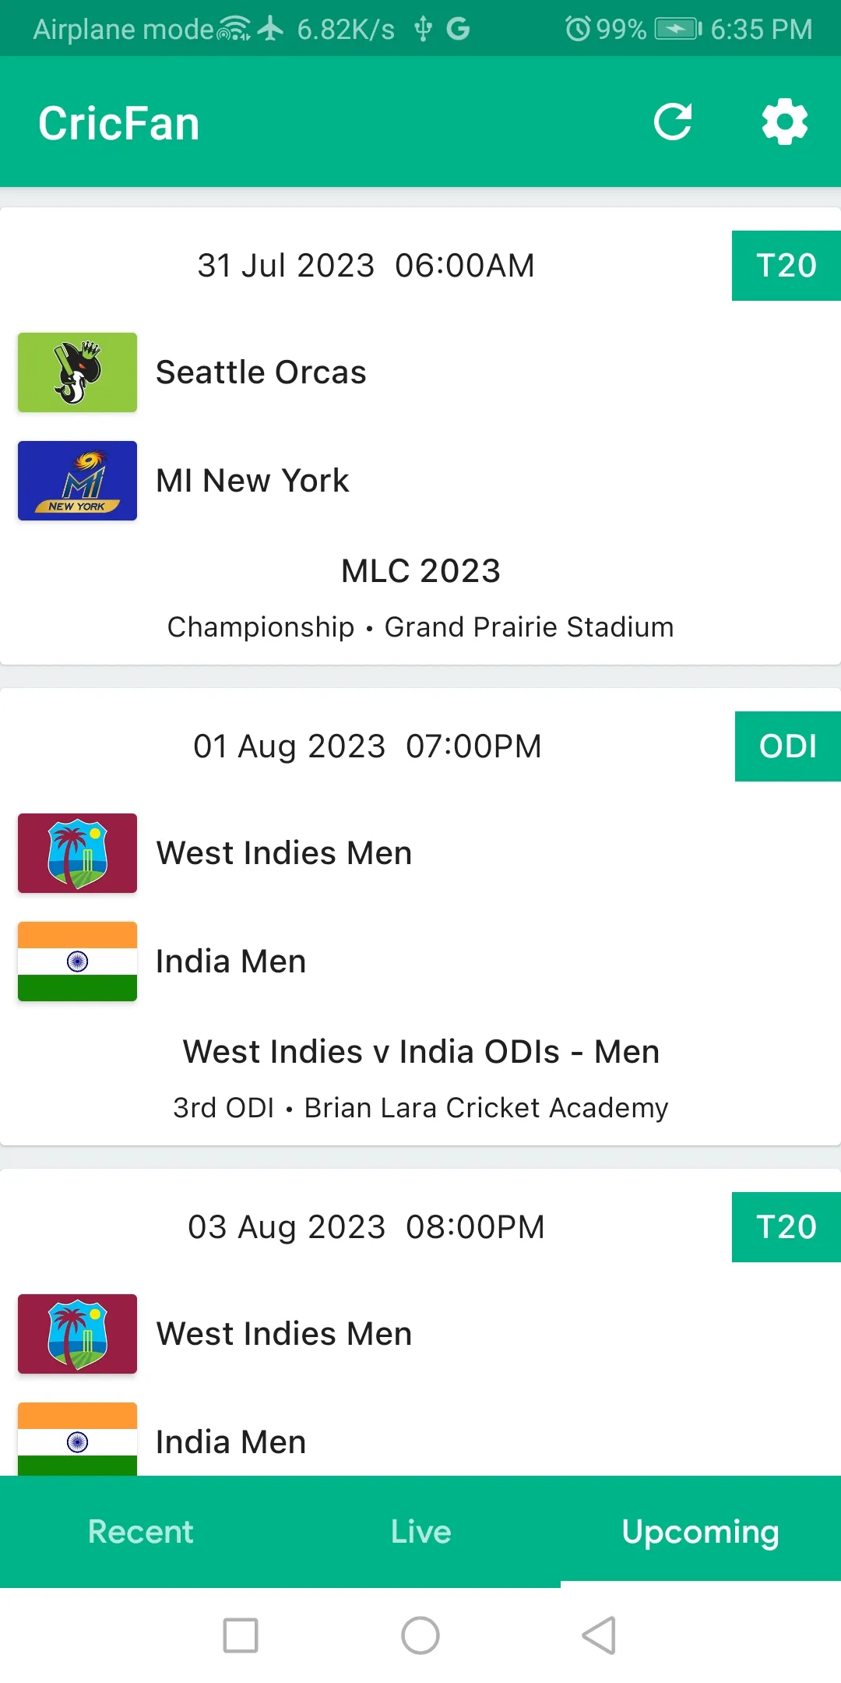This screenshot has width=841, height=1683.
Task: Open the MLC 2023 Championship match card
Action: [420, 571]
